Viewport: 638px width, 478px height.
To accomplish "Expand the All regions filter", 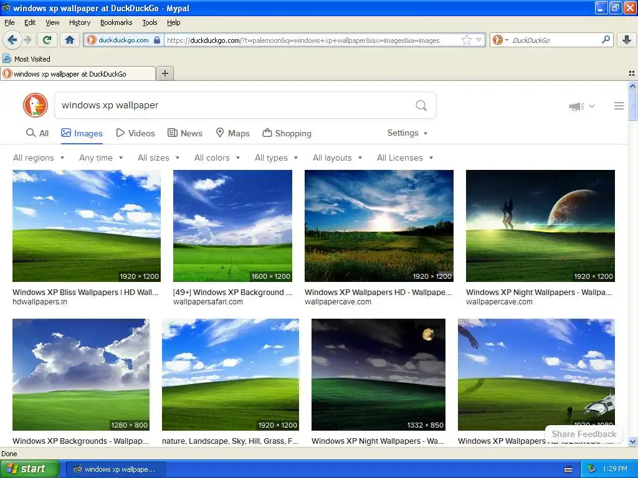I will [39, 157].
